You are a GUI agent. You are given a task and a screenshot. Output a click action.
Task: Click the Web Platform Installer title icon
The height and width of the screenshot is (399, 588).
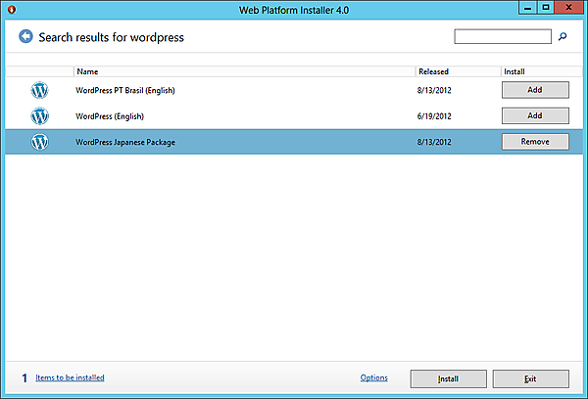[x=11, y=9]
